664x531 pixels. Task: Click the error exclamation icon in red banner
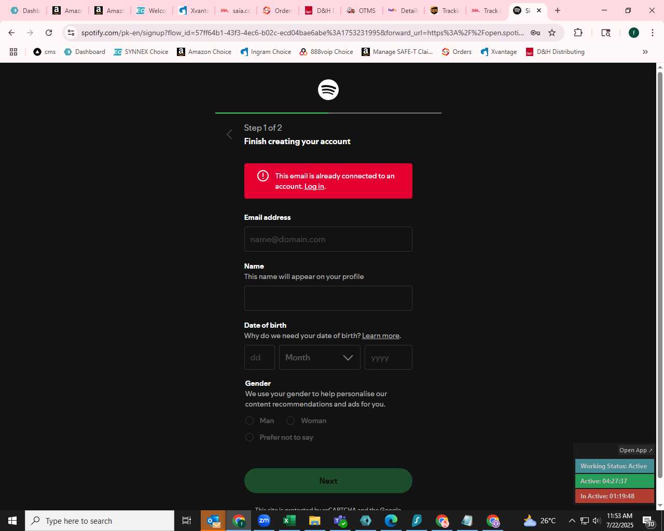263,176
